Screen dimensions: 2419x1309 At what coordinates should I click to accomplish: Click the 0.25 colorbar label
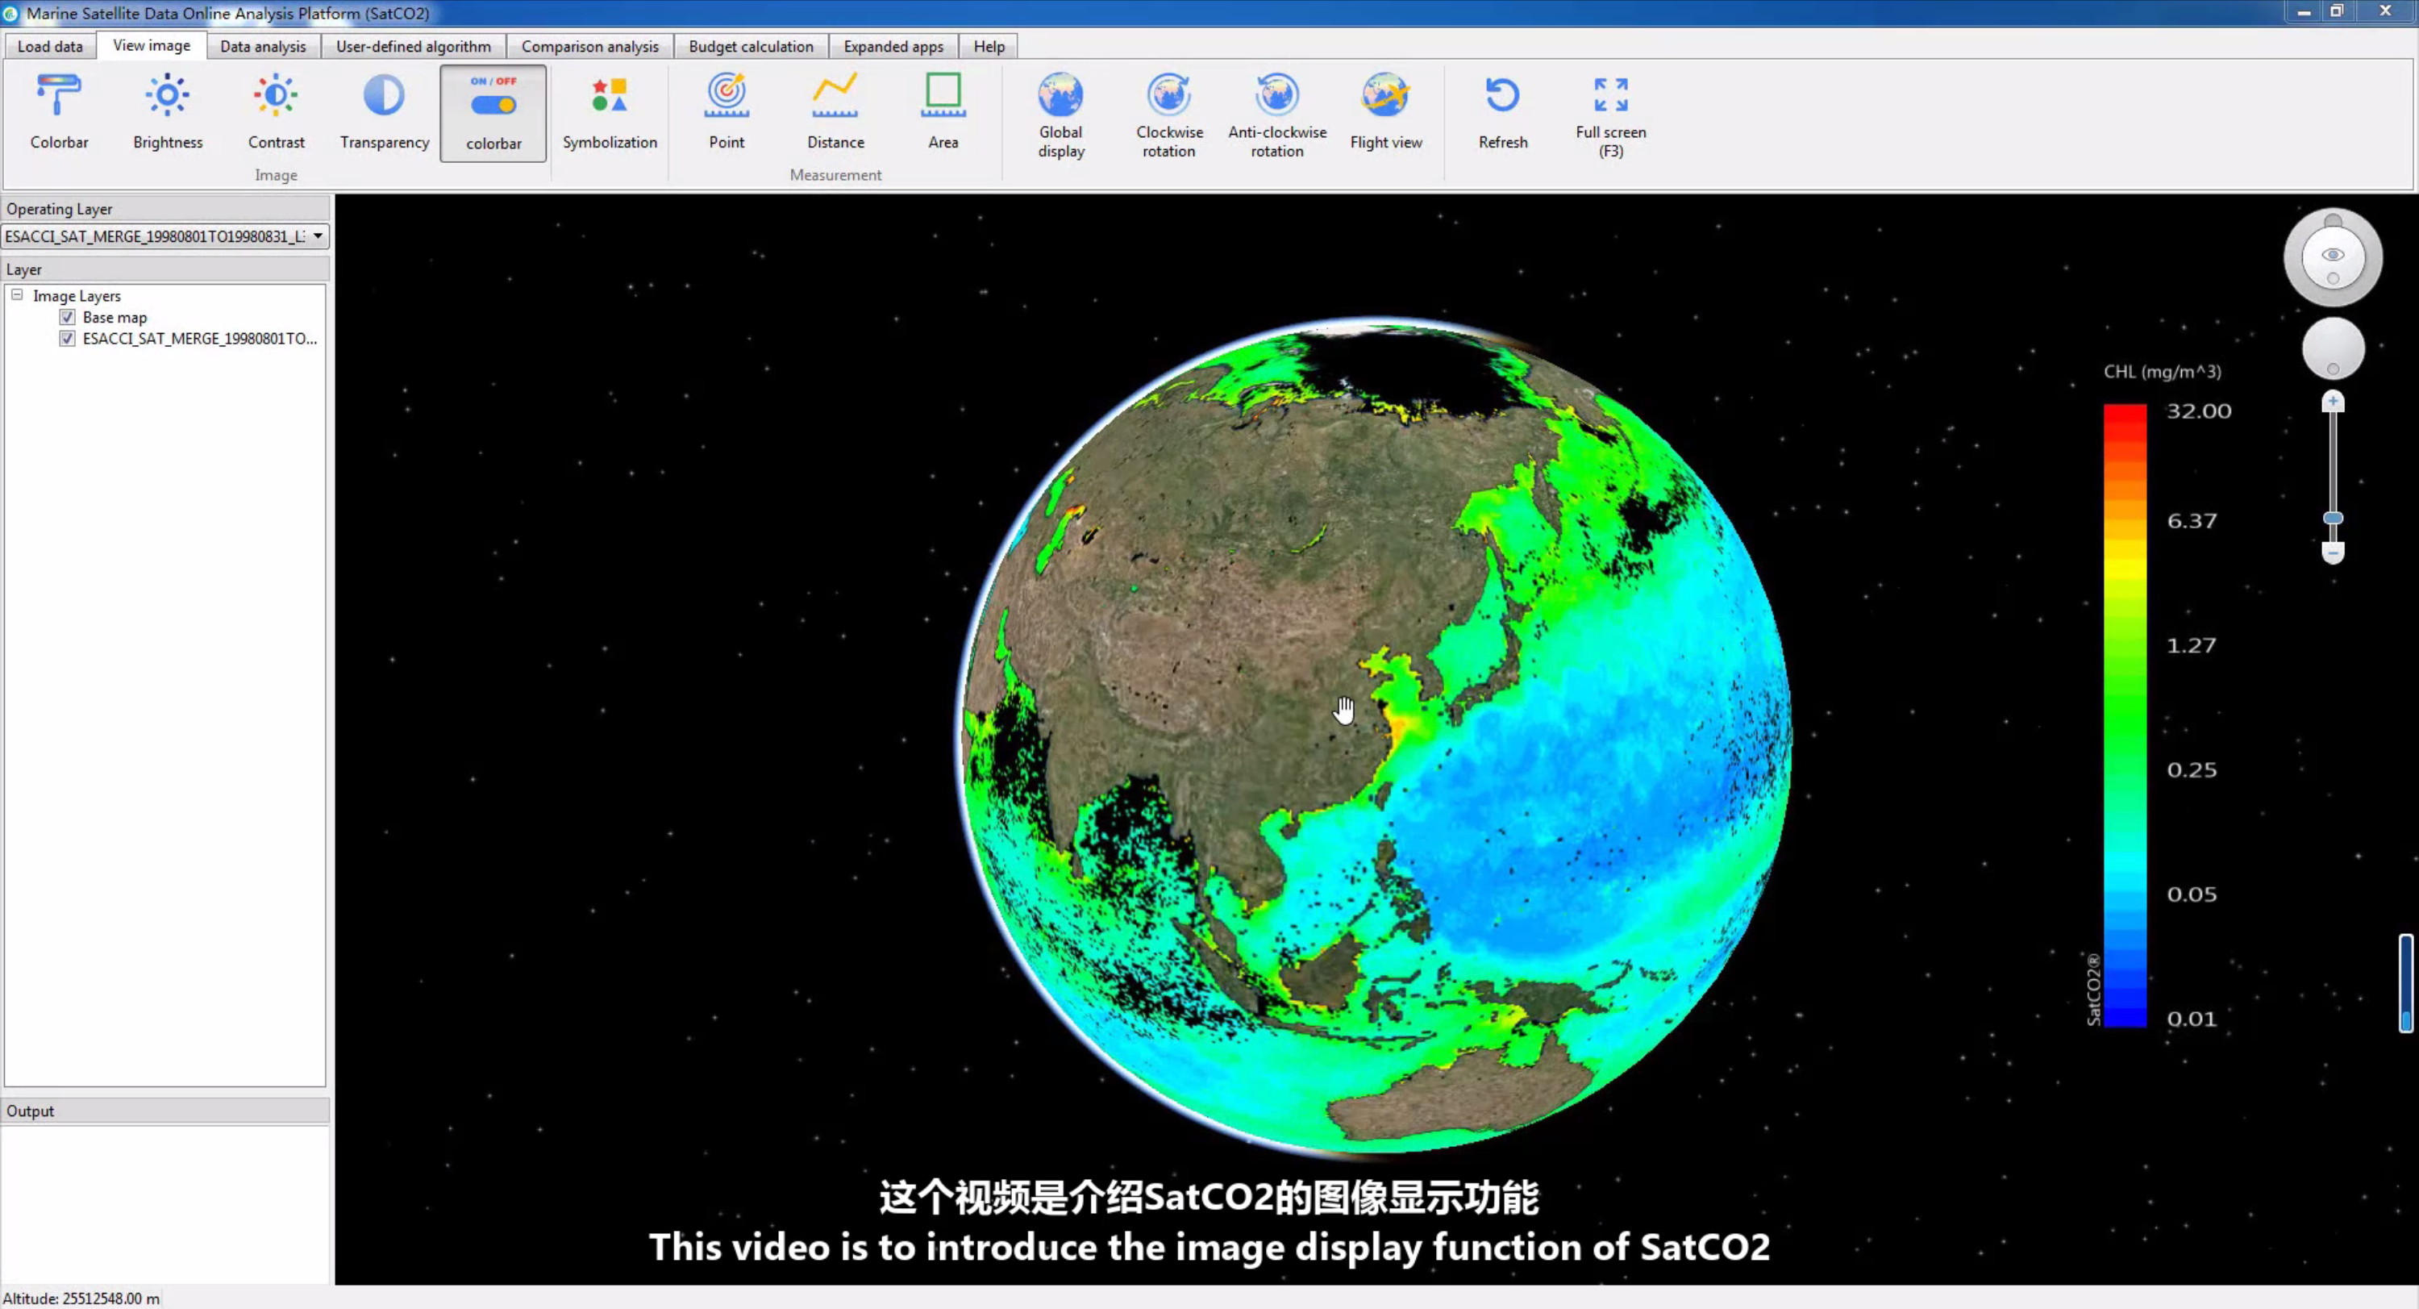coord(2192,770)
